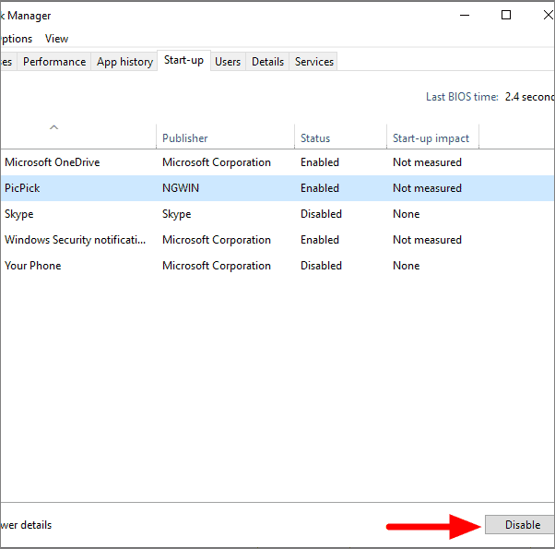Switch to the Performance tab
This screenshot has height=549, width=555.
(x=54, y=62)
